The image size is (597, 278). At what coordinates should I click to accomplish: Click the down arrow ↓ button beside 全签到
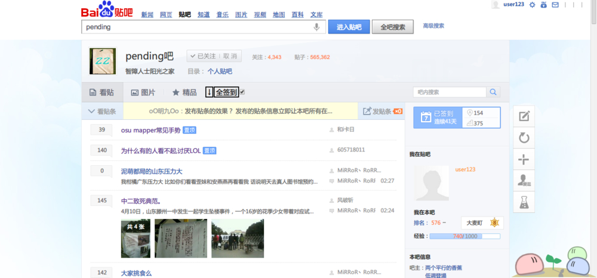pos(209,92)
